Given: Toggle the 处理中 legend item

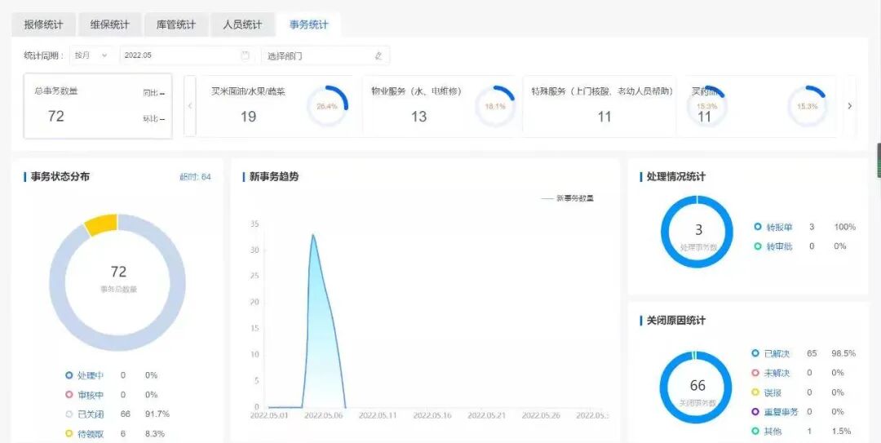Looking at the screenshot, I should pos(84,375).
